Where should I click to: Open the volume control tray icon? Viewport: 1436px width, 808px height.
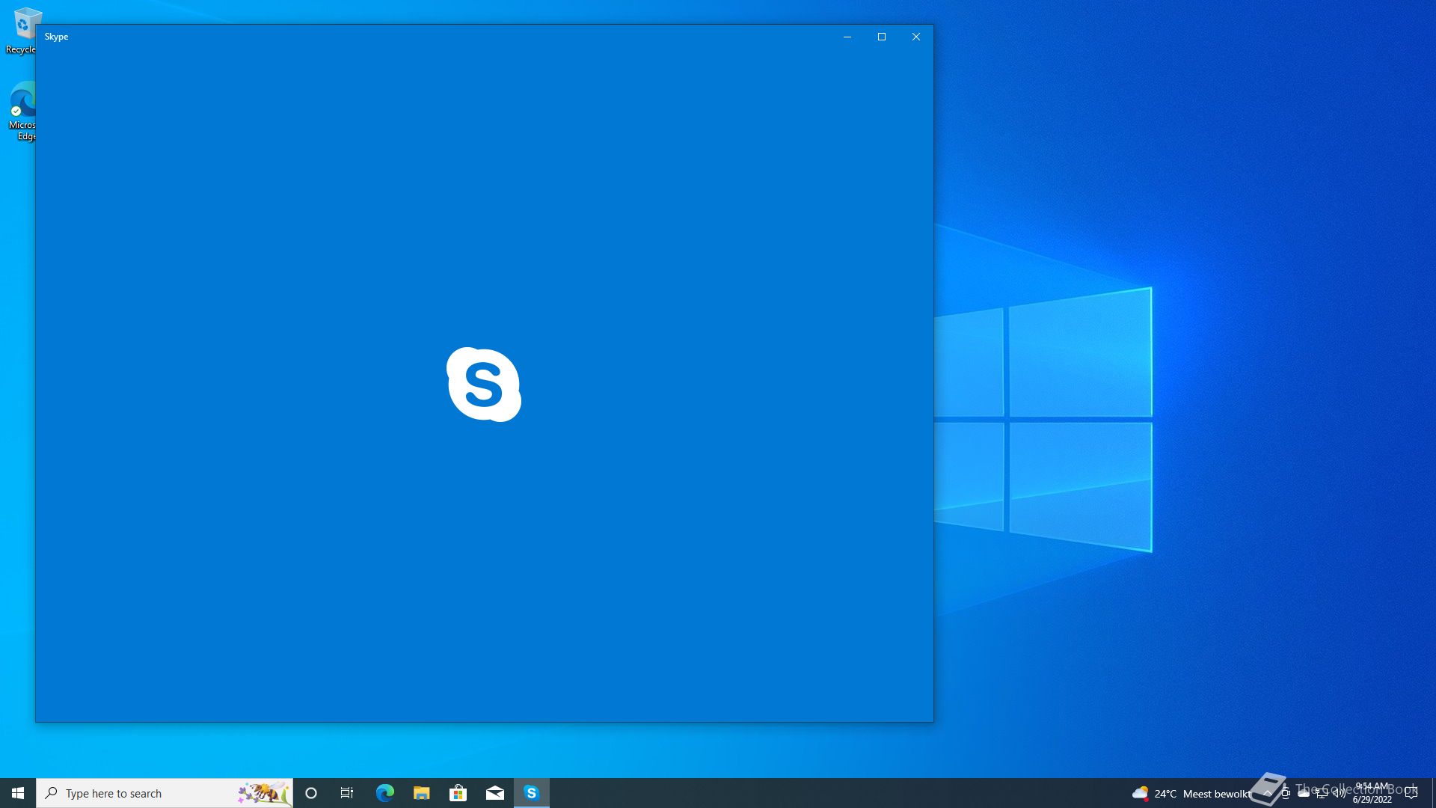(1340, 793)
